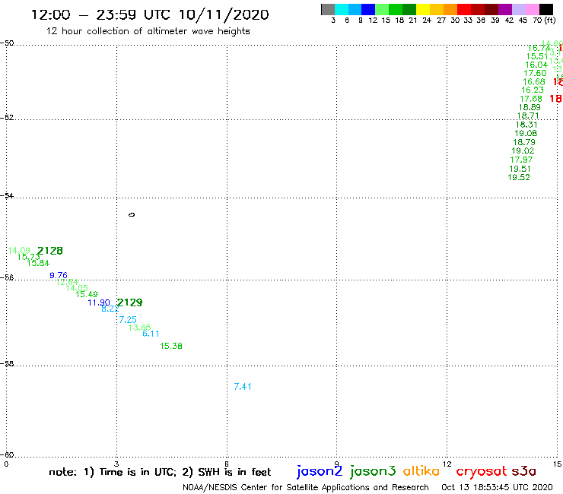Click the 16.23 wave height value
The height and width of the screenshot is (494, 563).
(533, 90)
